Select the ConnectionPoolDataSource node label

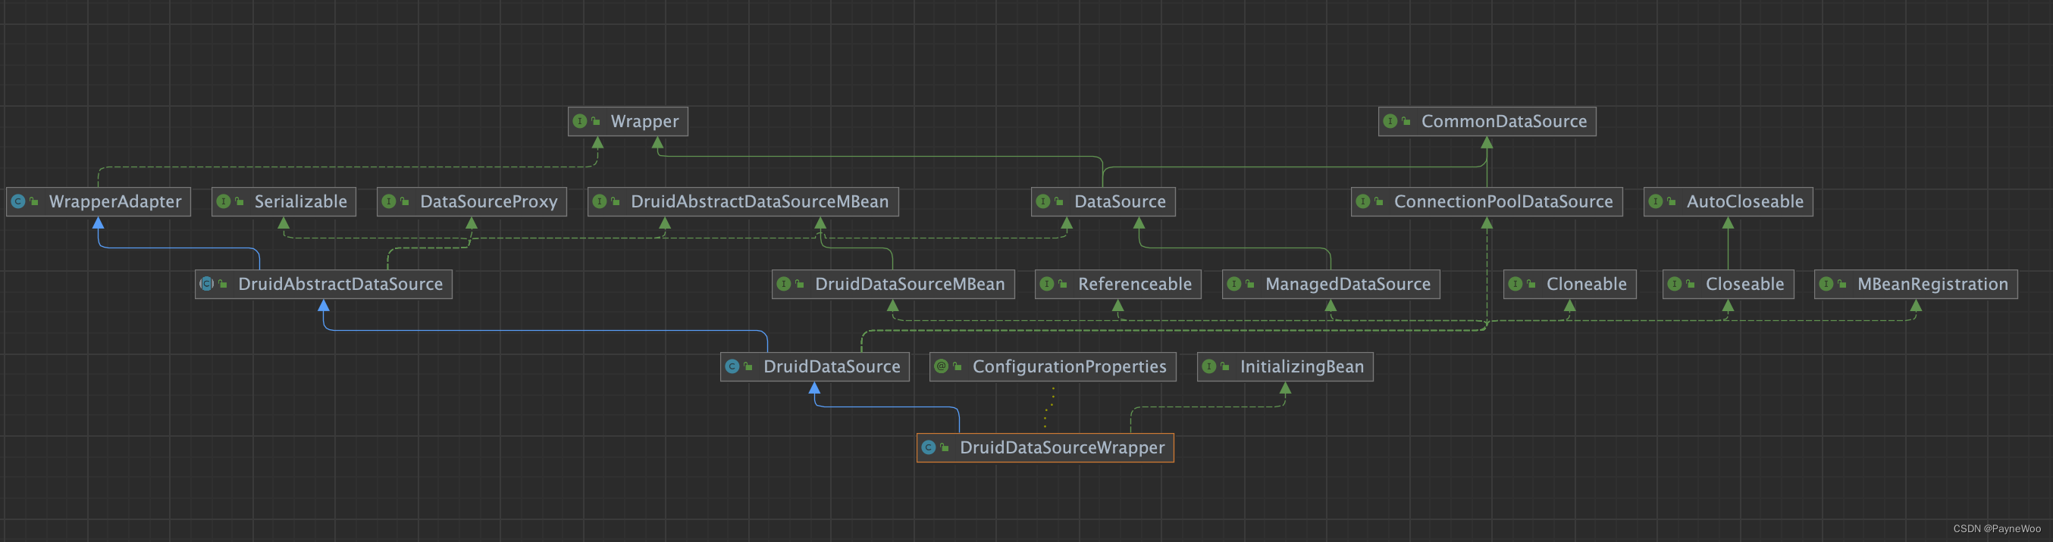click(1503, 201)
